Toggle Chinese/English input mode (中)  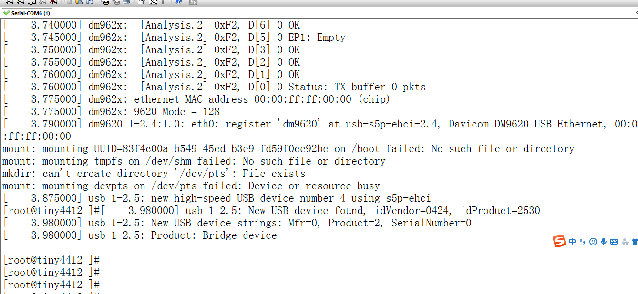572,242
